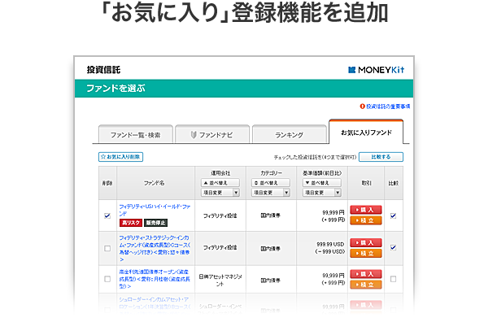The width and height of the screenshot is (488, 322).
Task: Click the お気に入り削除 button
Action: pos(120,157)
